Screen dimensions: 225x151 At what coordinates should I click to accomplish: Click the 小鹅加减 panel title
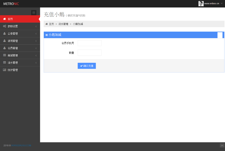coord(55,35)
